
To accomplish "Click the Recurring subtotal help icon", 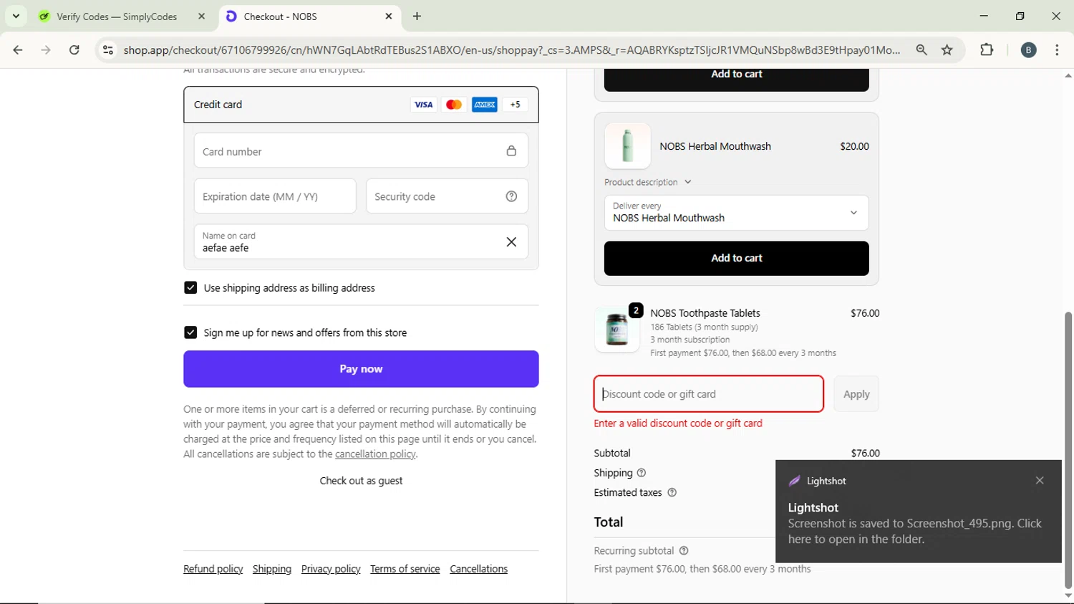I will [684, 551].
